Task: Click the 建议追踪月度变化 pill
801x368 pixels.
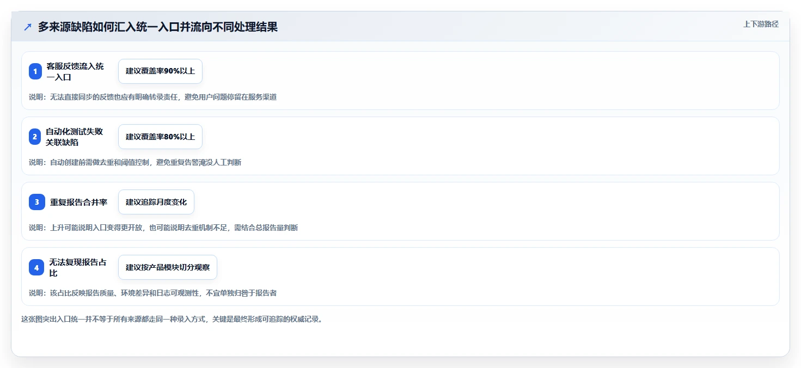Action: pyautogui.click(x=156, y=202)
